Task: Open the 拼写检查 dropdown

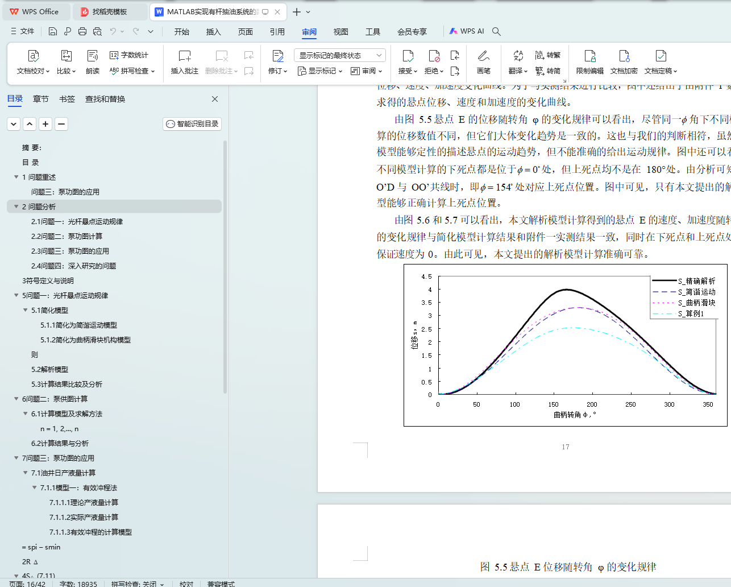Action: [x=132, y=71]
